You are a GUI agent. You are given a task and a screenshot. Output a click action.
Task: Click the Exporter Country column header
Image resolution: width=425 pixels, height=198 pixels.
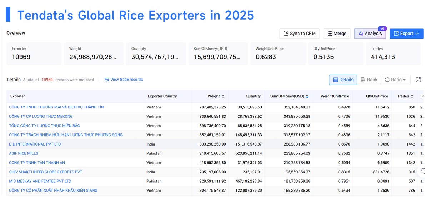[162, 96]
